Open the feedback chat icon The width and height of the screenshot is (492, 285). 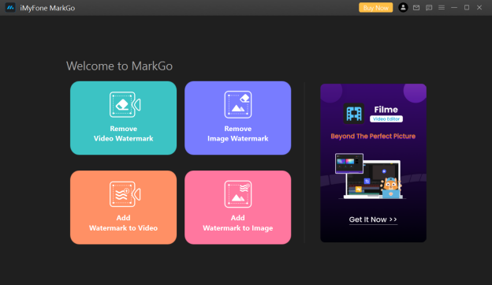(429, 8)
